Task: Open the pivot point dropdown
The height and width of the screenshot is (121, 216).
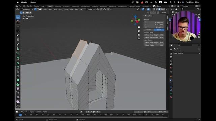Action: (97, 9)
